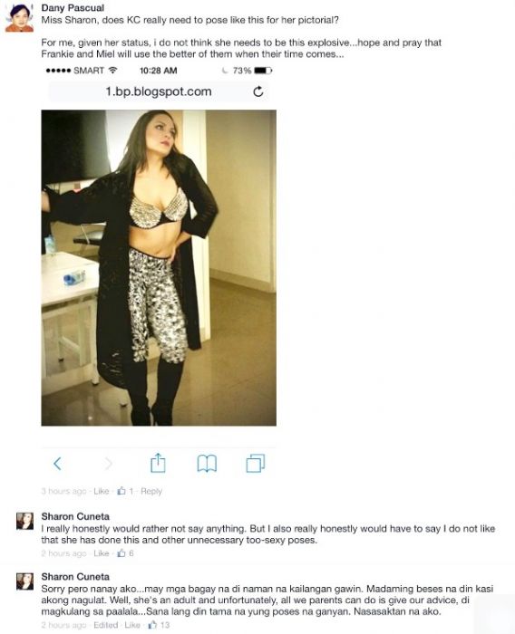Like Sharon Cuneta's second reply

[132, 625]
